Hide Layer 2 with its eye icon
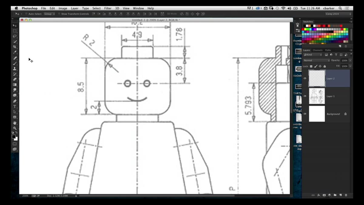 tap(305, 78)
